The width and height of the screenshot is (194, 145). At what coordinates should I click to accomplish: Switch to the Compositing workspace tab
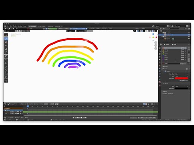click(x=50, y=26)
